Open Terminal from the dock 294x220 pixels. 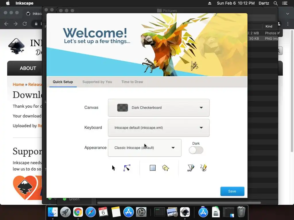tap(159, 212)
